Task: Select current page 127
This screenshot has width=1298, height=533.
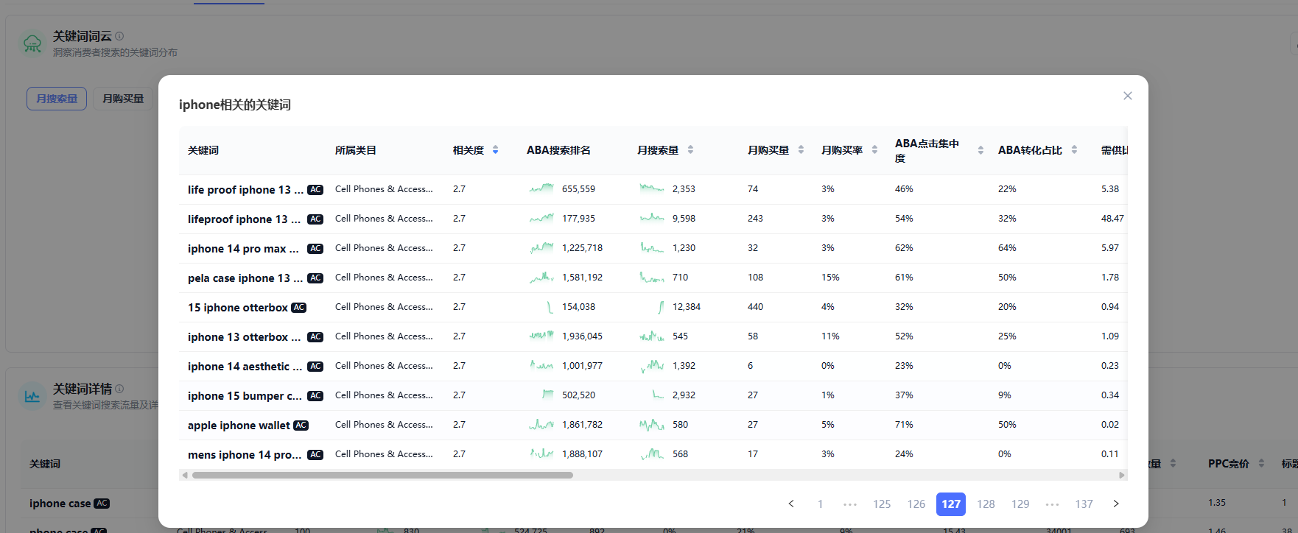Action: point(951,504)
